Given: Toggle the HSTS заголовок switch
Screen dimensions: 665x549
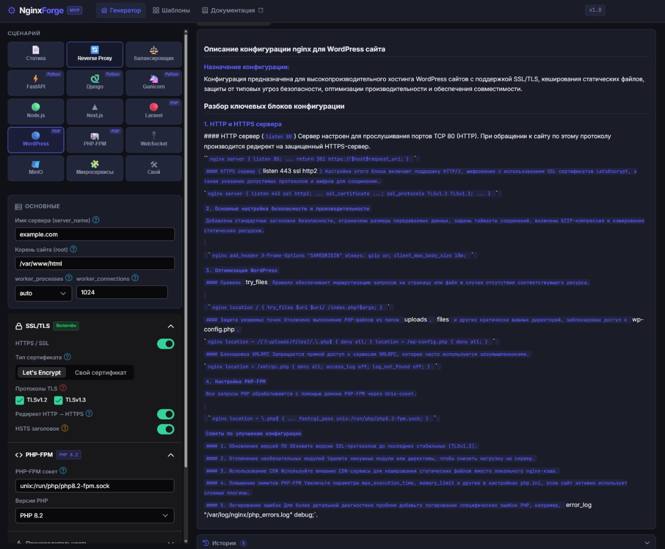Looking at the screenshot, I should coord(166,429).
